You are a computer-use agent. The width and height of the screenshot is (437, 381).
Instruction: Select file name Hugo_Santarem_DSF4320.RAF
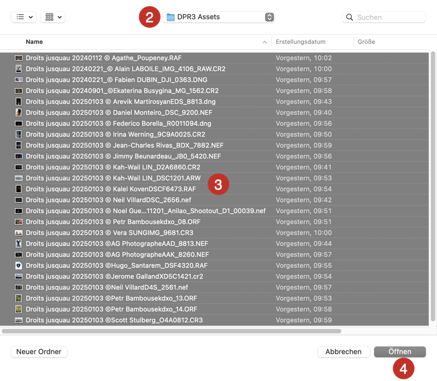(117, 266)
